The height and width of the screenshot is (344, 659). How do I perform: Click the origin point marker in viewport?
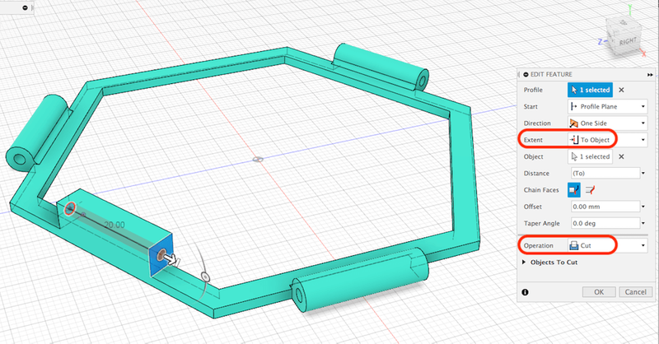pyautogui.click(x=258, y=159)
